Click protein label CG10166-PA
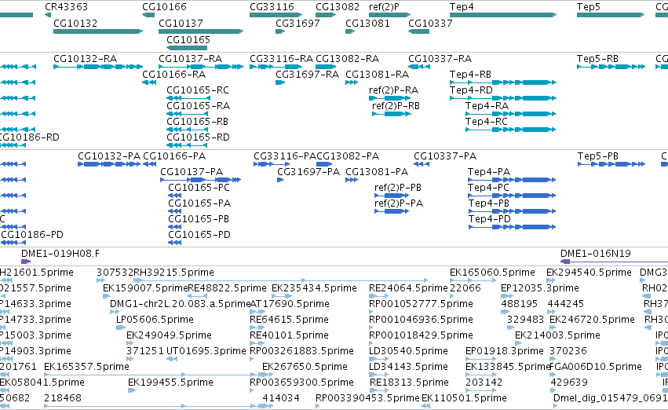The width and height of the screenshot is (668, 410). click(174, 156)
